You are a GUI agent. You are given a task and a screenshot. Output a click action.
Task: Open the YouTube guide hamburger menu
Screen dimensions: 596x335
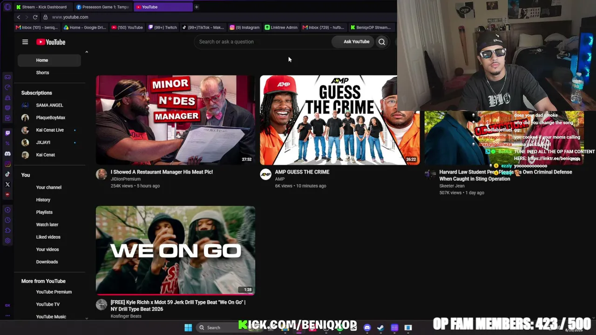[25, 42]
